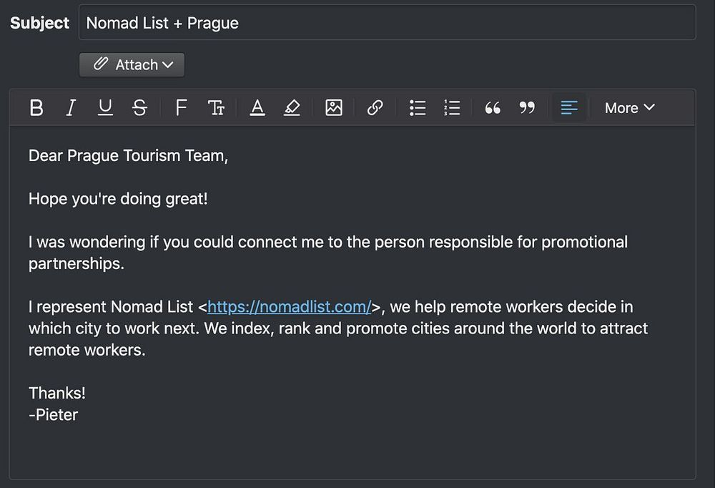Open the font family picker

[181, 108]
